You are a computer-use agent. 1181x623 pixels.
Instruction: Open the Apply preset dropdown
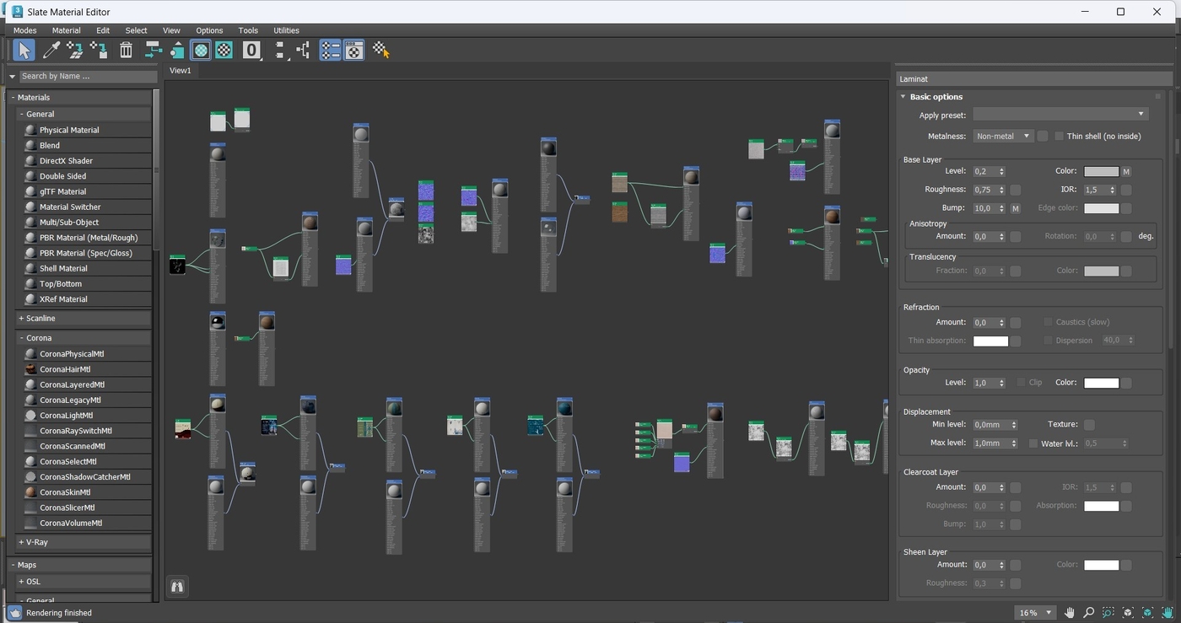1060,114
